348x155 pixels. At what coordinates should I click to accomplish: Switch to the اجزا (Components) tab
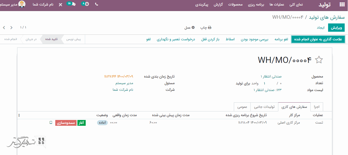point(317,107)
